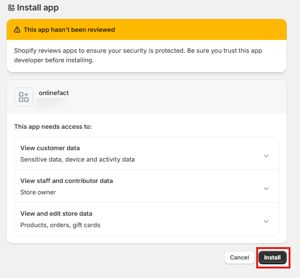The image size is (300, 278).
Task: Click the "Install app" page title text
Action: [38, 8]
